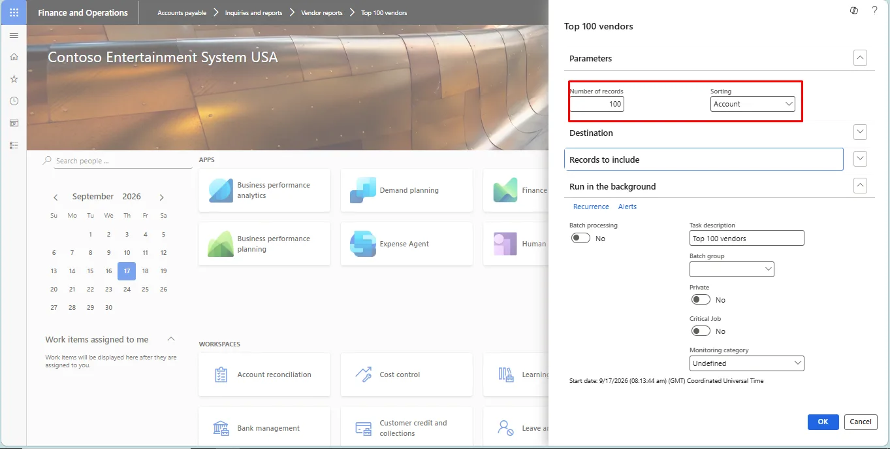Collapse Work items assigned to me
Screen dimensions: 890x449
(171, 339)
